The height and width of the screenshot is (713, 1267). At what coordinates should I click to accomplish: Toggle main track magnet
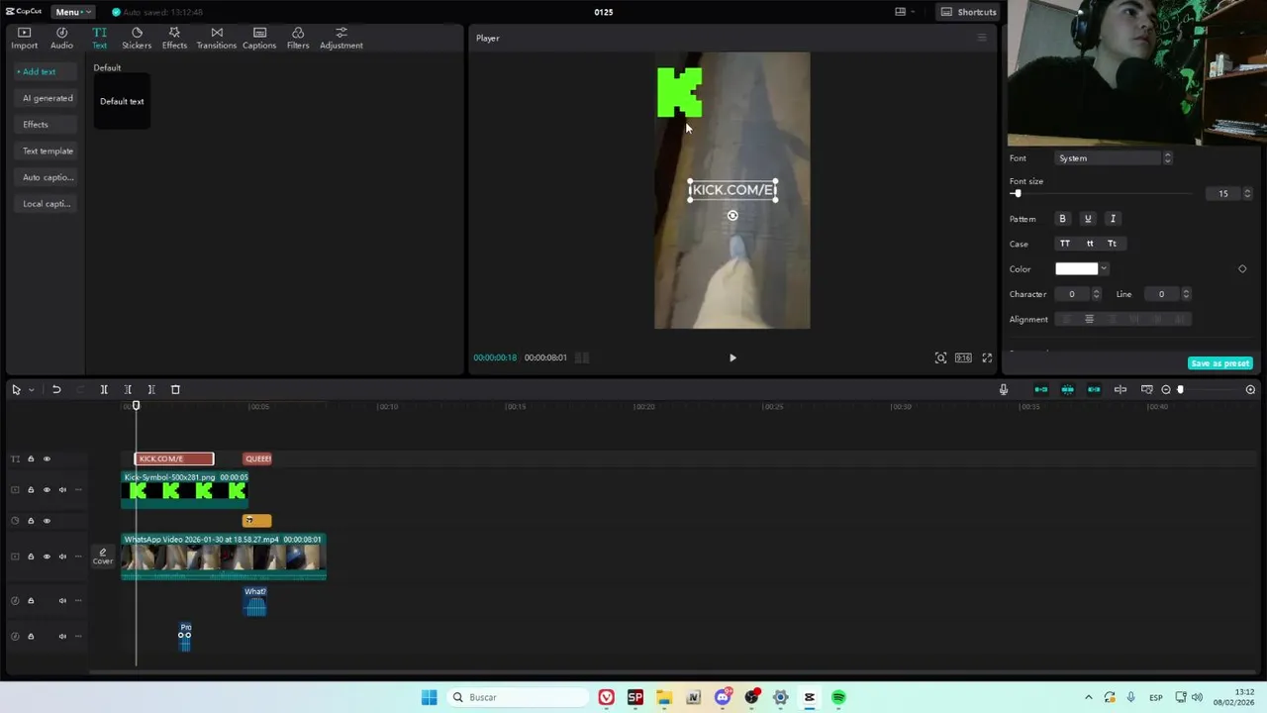(x=1040, y=390)
